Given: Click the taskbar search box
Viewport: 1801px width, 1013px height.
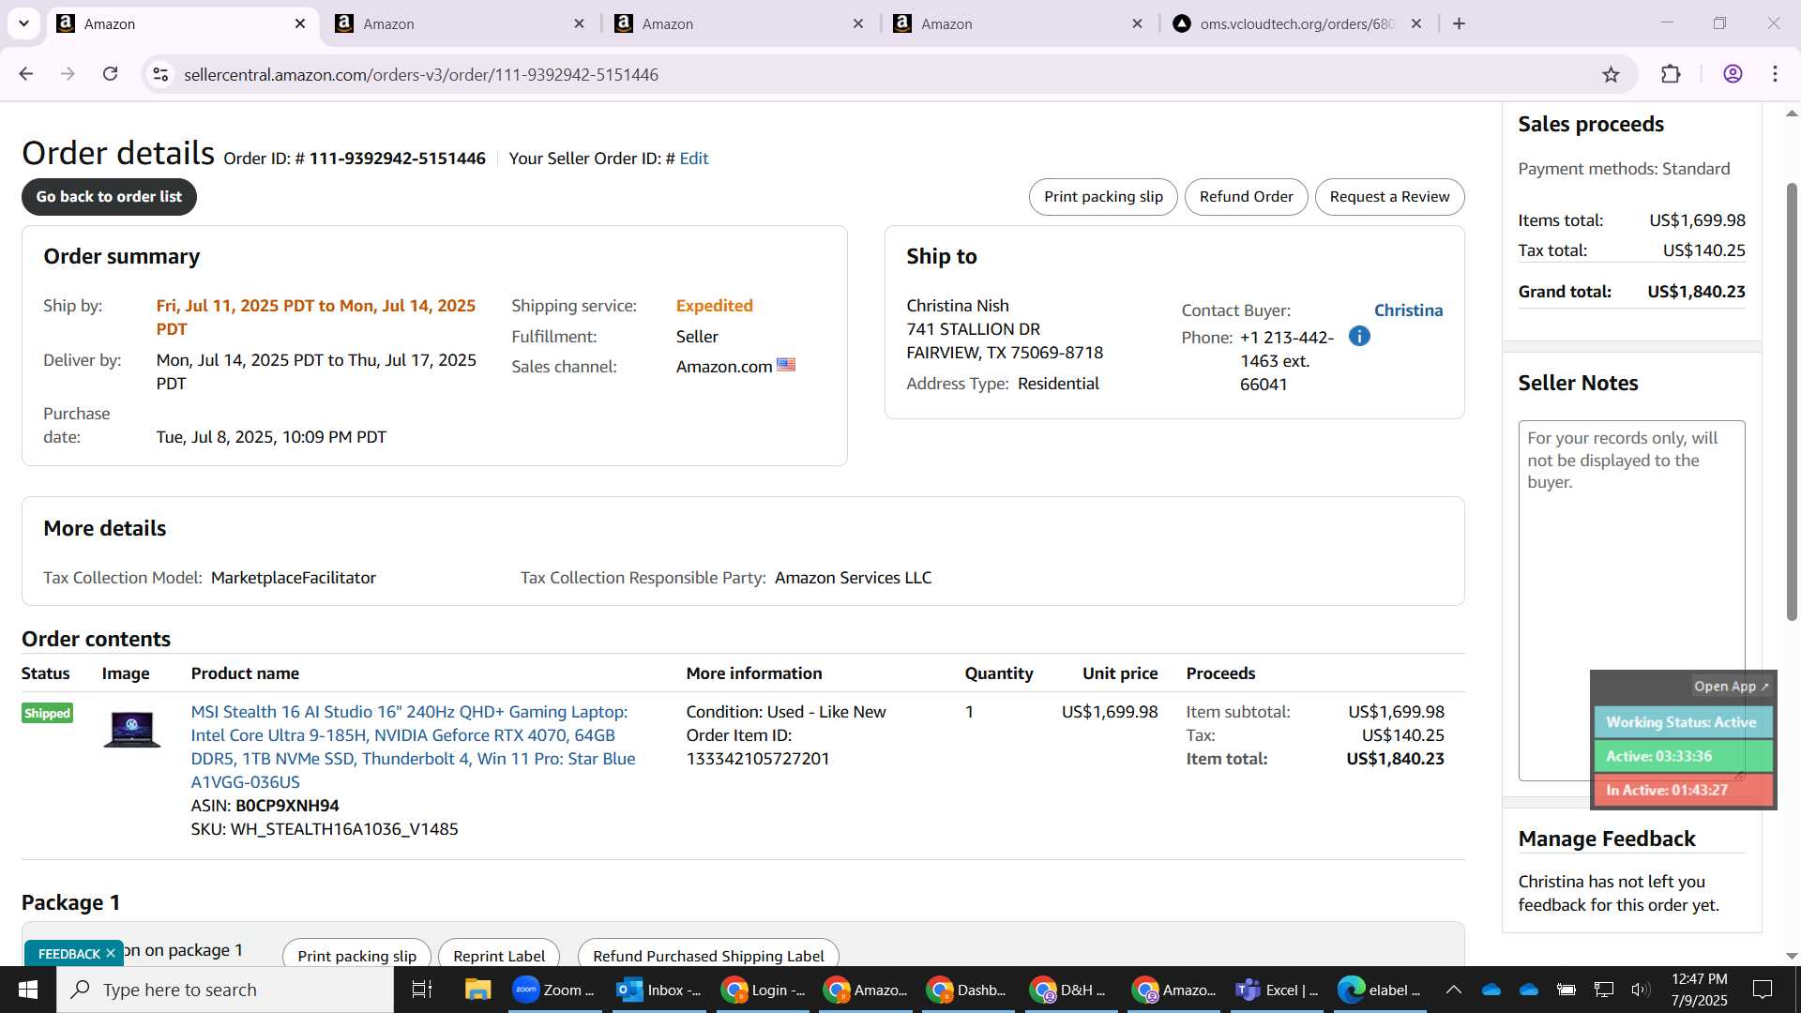Looking at the screenshot, I should (x=225, y=990).
